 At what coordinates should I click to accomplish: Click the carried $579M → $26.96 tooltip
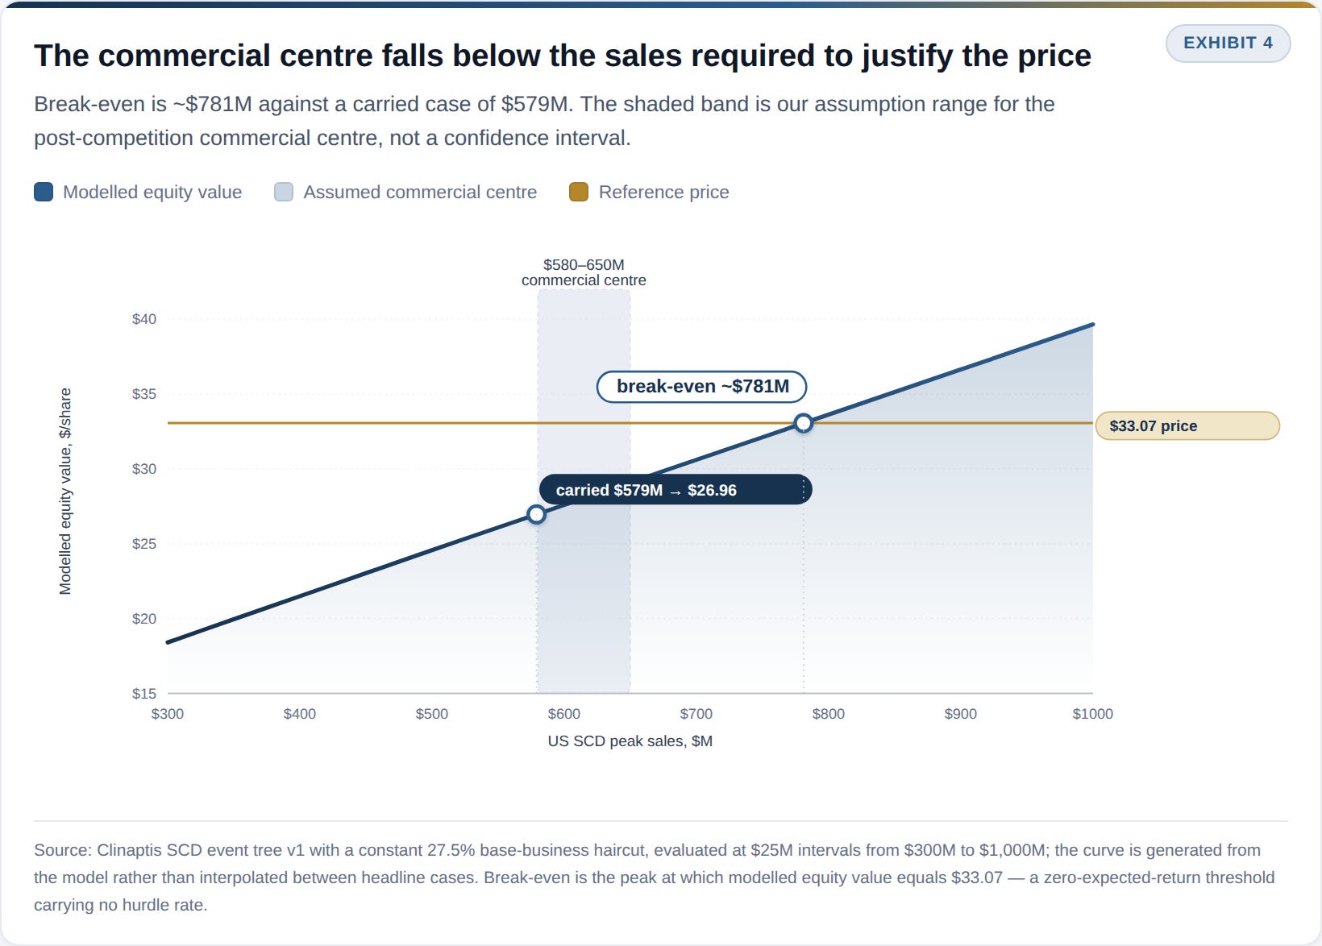point(675,490)
